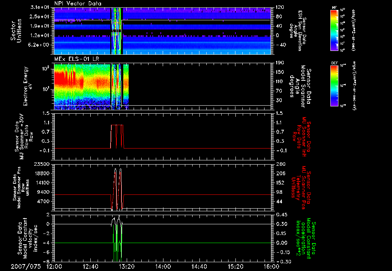This screenshot has height=271, width=392.
Task: Click the 9400 scanner position tick
Action: 43,192
